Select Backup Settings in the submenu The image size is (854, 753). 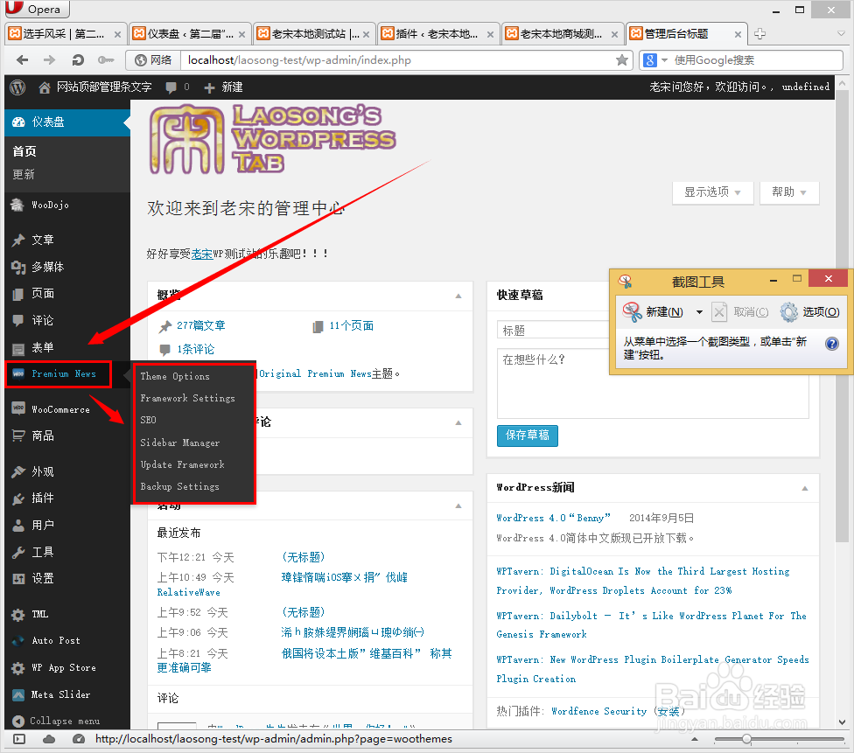(179, 486)
